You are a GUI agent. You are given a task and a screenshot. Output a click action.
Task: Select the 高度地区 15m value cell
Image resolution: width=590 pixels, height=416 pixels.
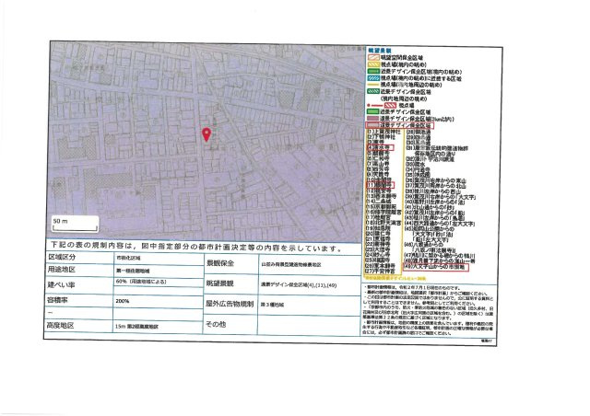[138, 328]
